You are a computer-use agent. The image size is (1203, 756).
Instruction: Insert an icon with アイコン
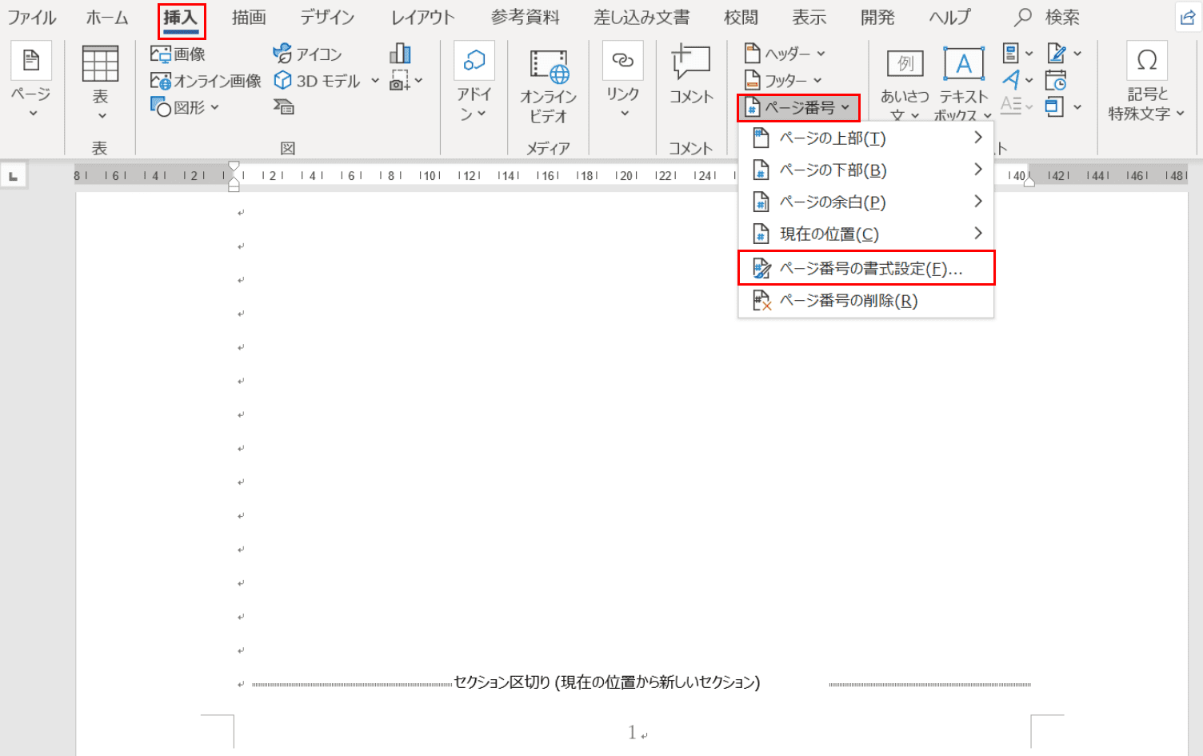[308, 54]
